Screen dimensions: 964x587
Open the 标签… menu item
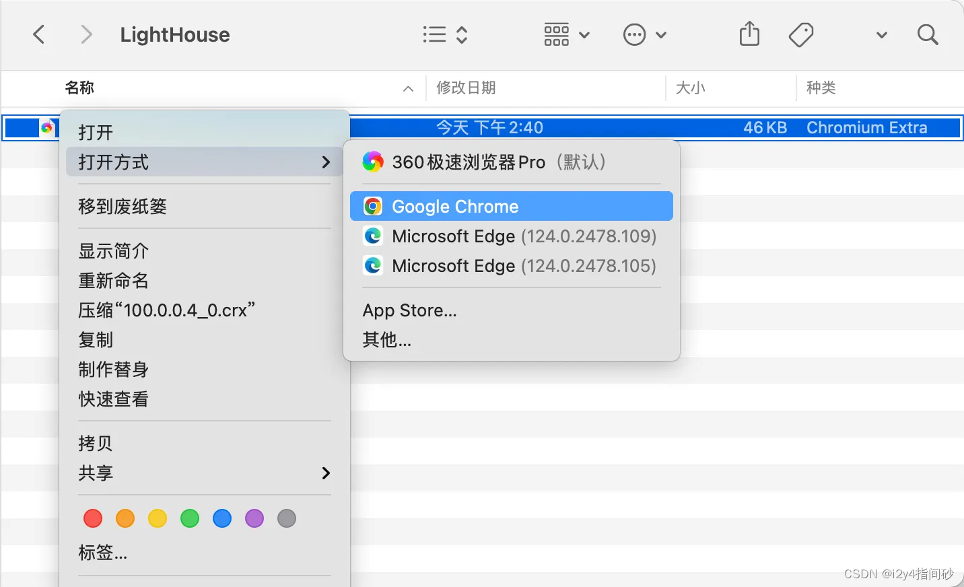[205, 553]
